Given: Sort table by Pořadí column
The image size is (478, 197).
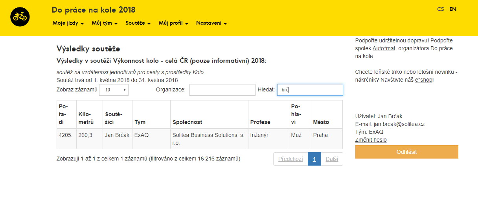Looking at the screenshot, I should tap(66, 114).
